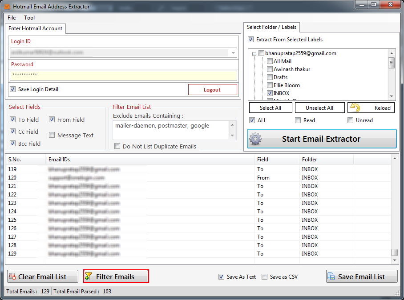Click Start Email Extractor button
This screenshot has height=300, width=404.
click(322, 139)
